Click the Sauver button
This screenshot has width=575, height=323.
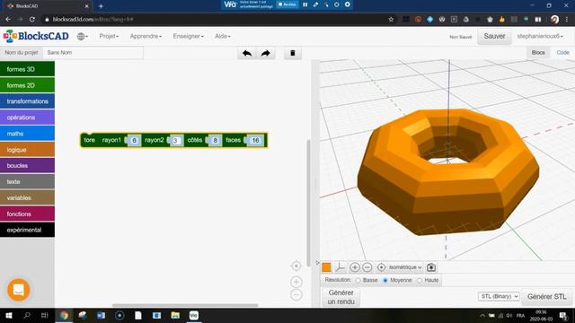494,36
